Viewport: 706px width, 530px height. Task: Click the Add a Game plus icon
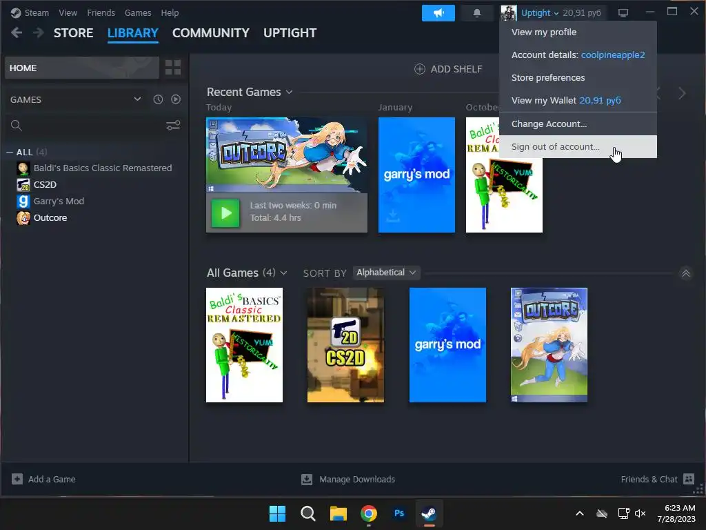tap(17, 479)
